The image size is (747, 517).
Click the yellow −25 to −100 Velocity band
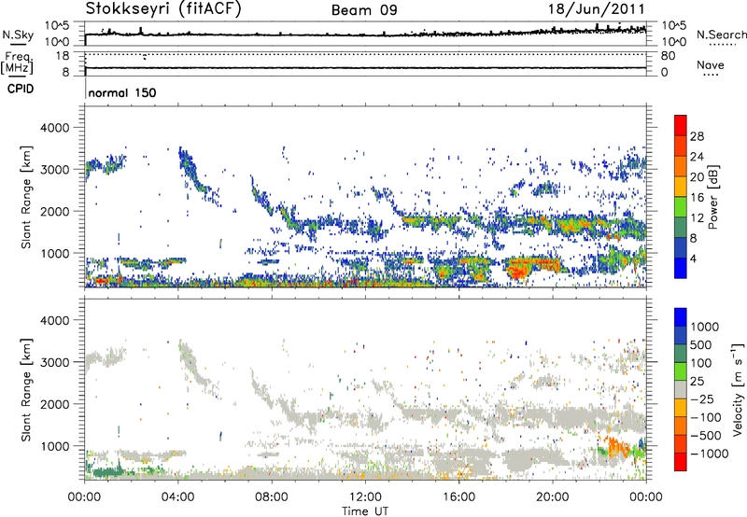[x=681, y=408]
